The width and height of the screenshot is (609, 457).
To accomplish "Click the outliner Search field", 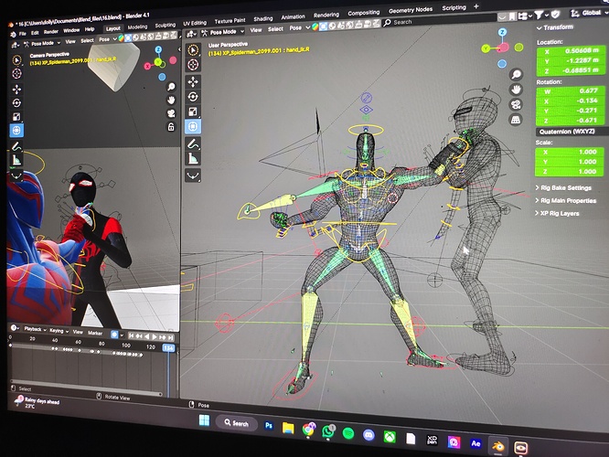I will (x=439, y=22).
